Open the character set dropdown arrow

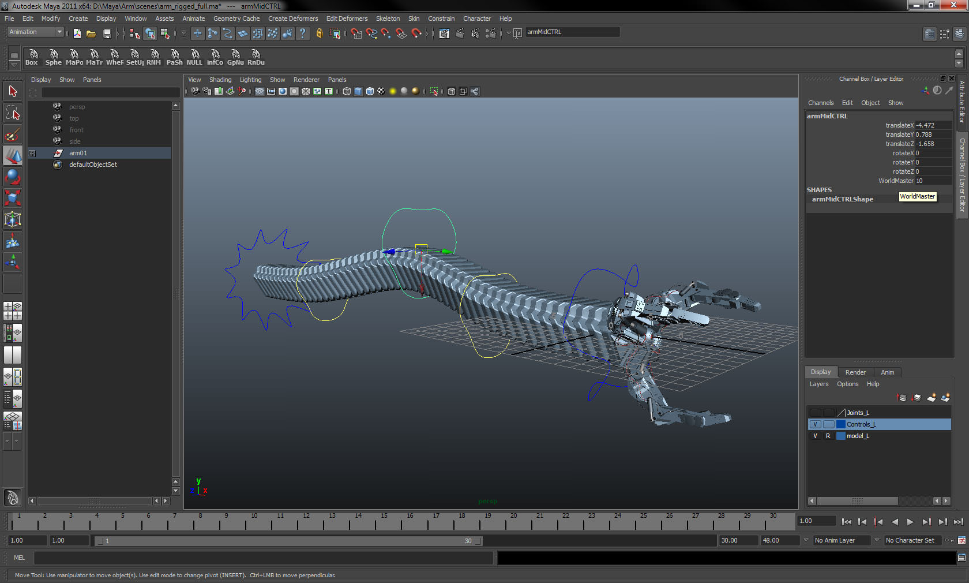tap(877, 540)
